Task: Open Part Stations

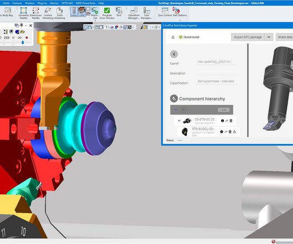Action: click(x=180, y=12)
